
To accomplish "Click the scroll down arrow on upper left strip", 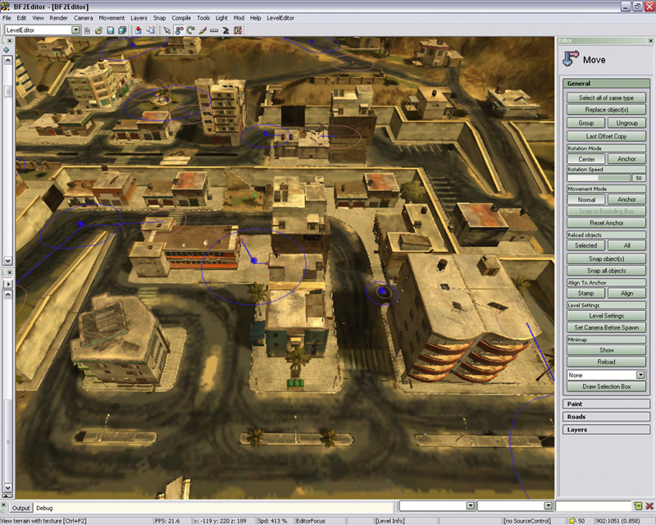I will pos(8,260).
